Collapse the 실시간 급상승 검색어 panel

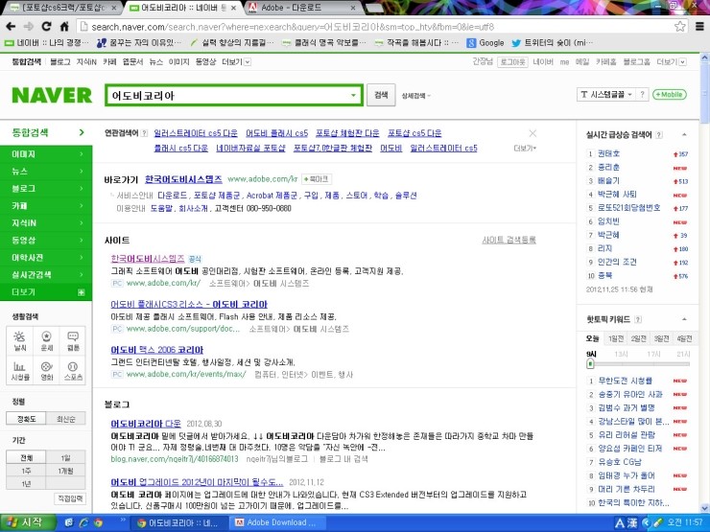pyautogui.click(x=684, y=135)
